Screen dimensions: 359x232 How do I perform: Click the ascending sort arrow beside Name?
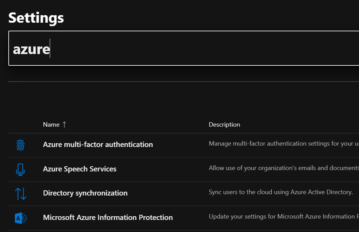click(x=64, y=125)
